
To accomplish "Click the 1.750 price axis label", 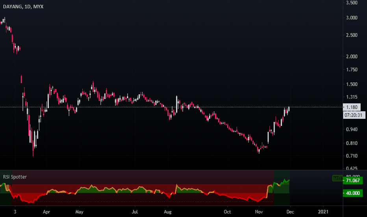I will [x=352, y=70].
